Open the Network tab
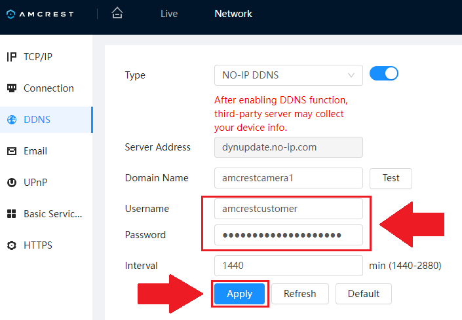The width and height of the screenshot is (462, 320). click(233, 14)
